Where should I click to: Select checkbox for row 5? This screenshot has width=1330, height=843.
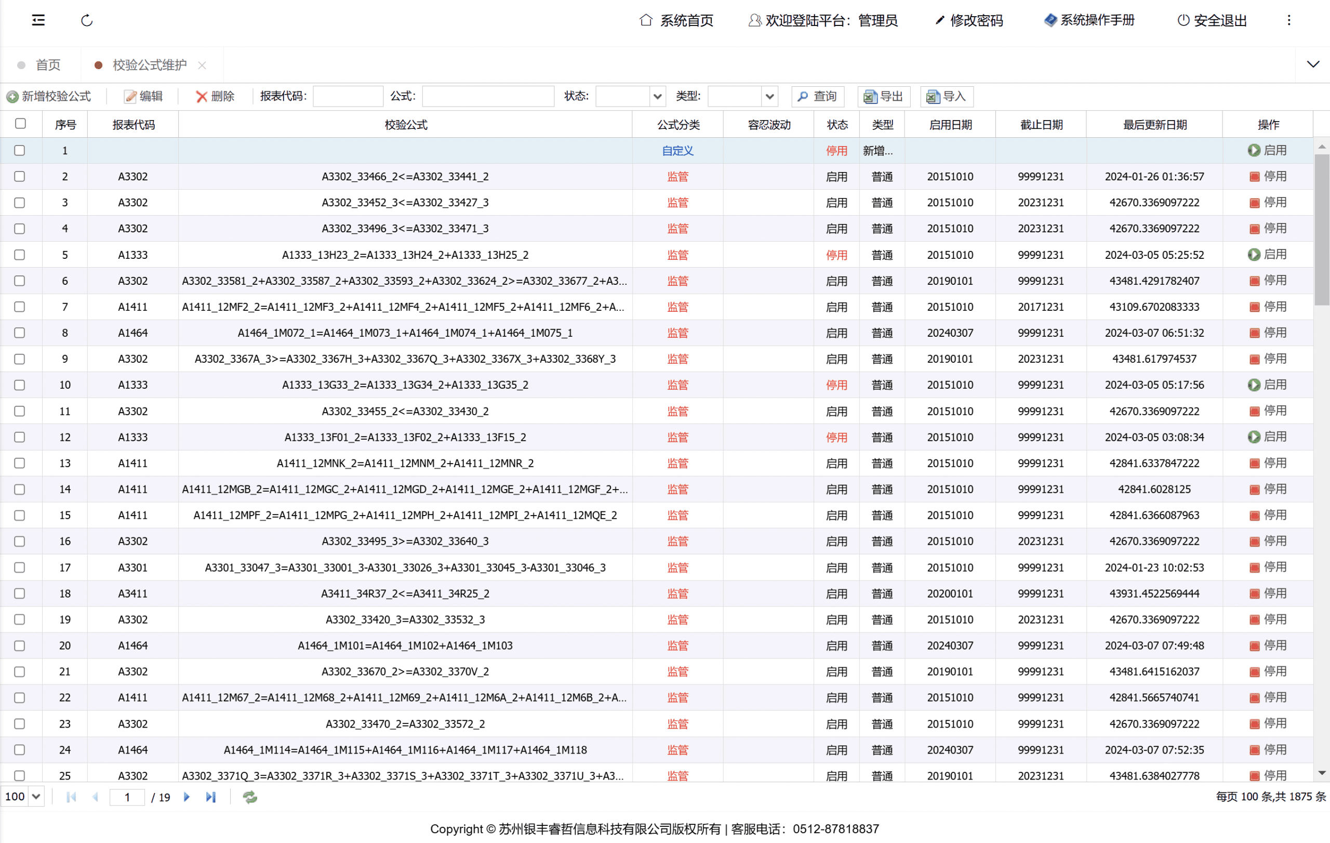coord(20,255)
